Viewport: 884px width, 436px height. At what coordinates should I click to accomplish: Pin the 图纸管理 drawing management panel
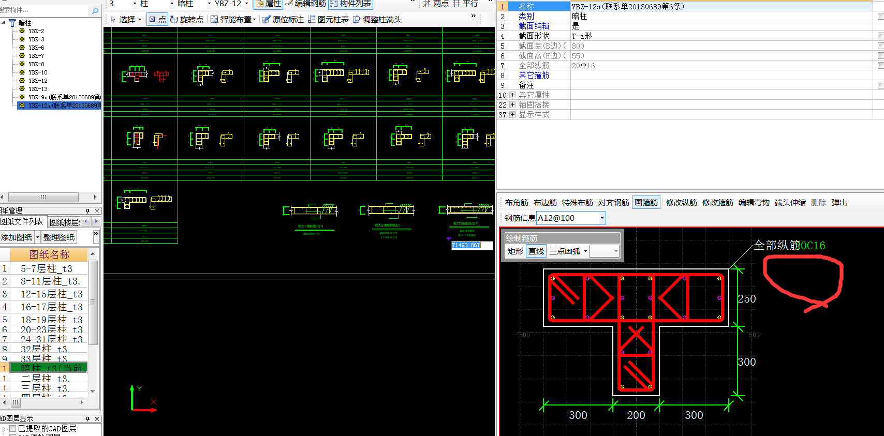[87, 211]
